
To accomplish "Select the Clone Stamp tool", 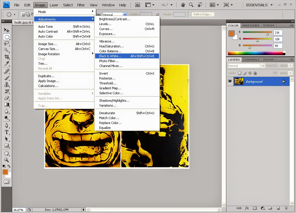I will pos(7,84).
